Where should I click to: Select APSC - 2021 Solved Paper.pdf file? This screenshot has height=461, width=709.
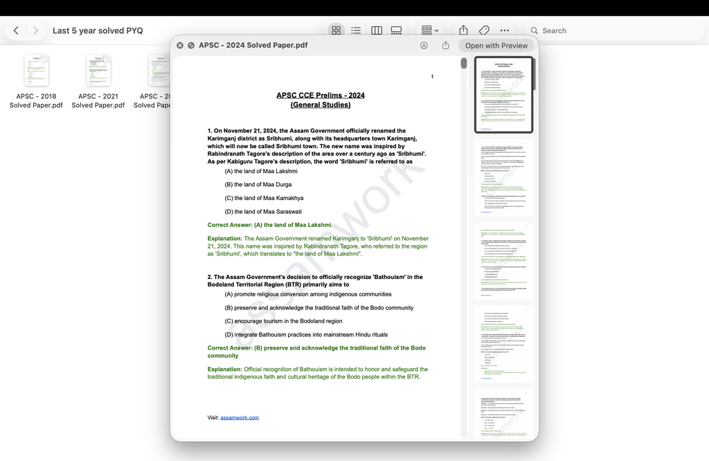(x=98, y=82)
